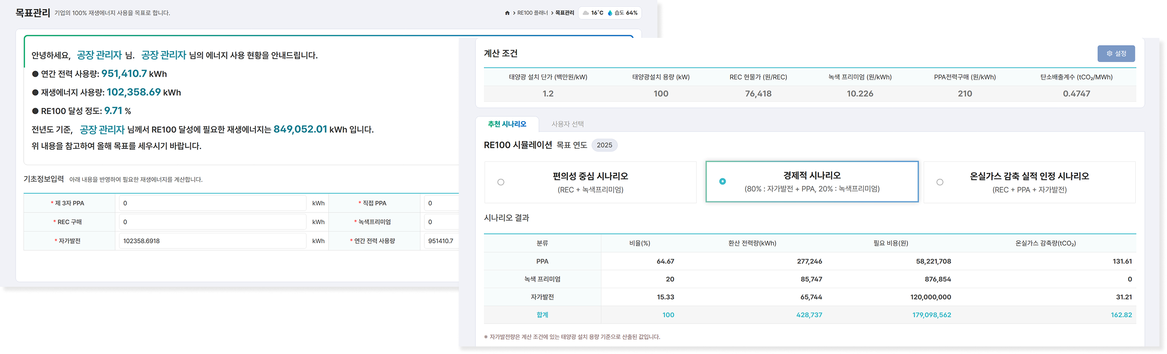The image size is (1167, 354).
Task: Click PPA required cost 58,221,708
Action: (933, 261)
